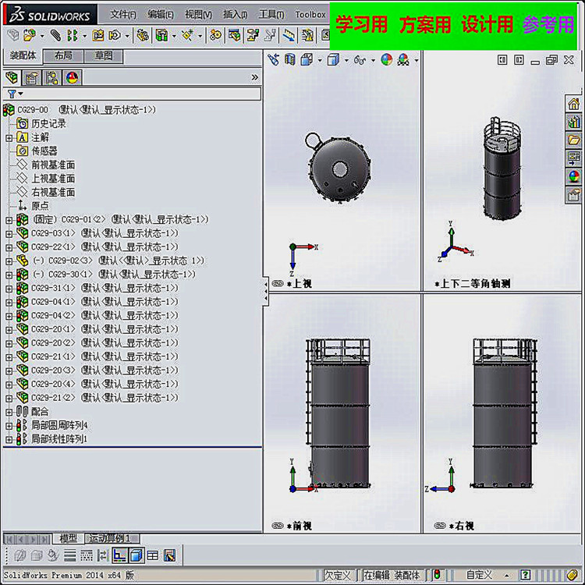Open the 工具(T) menu

pyautogui.click(x=271, y=15)
